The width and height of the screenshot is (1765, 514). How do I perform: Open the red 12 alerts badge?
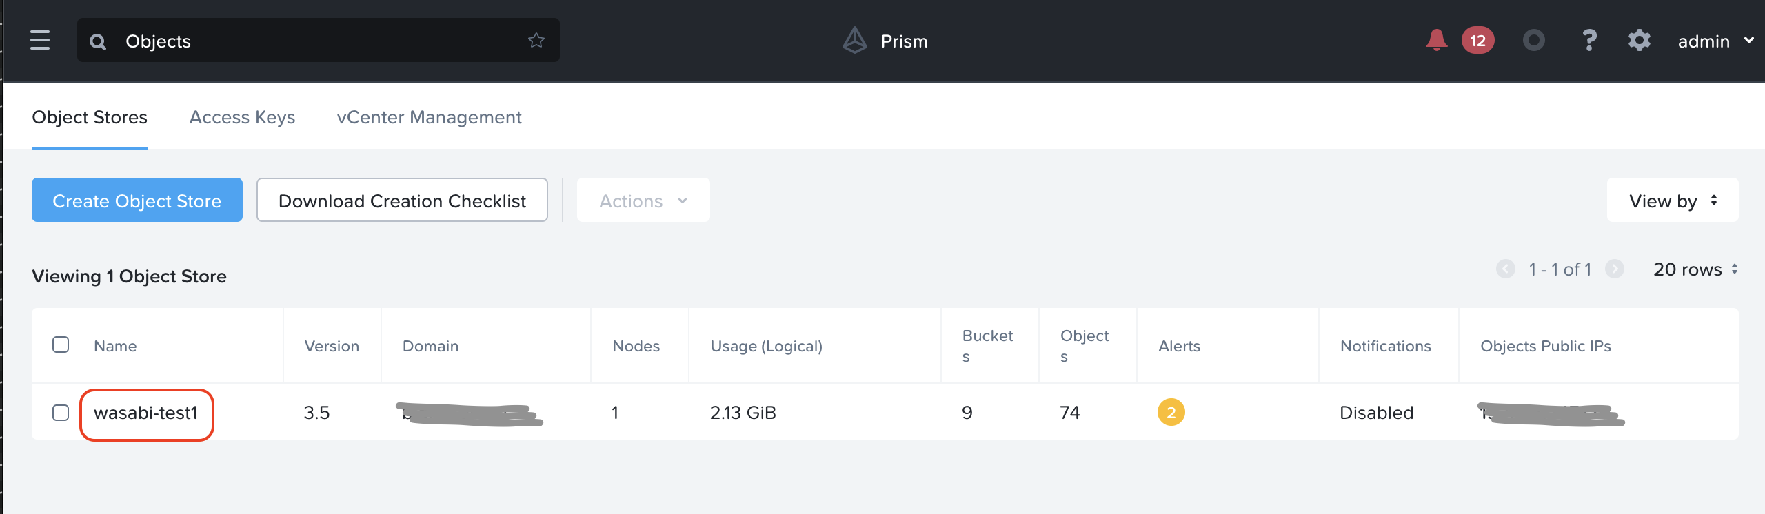tap(1478, 41)
